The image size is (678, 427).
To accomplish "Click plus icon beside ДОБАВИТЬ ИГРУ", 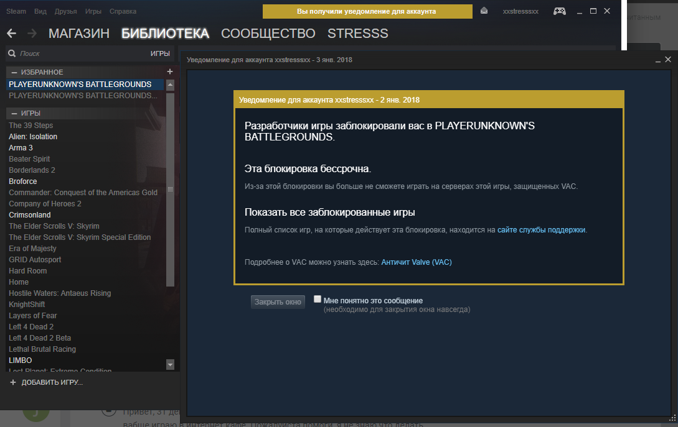I will click(x=13, y=382).
